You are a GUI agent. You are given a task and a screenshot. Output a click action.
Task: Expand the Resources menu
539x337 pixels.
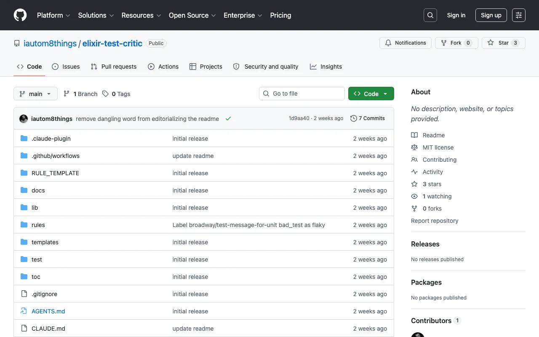point(141,15)
